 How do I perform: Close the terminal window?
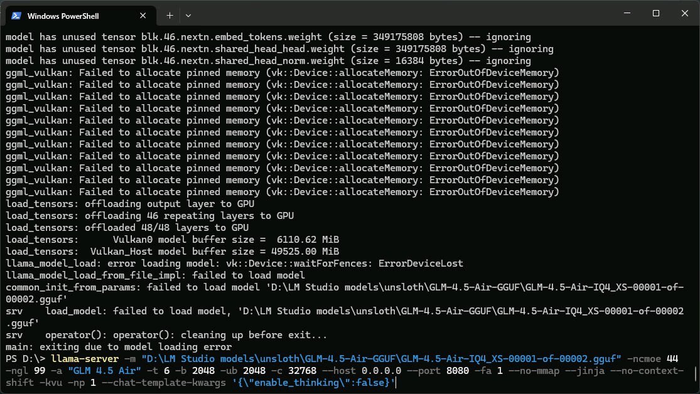tap(685, 13)
